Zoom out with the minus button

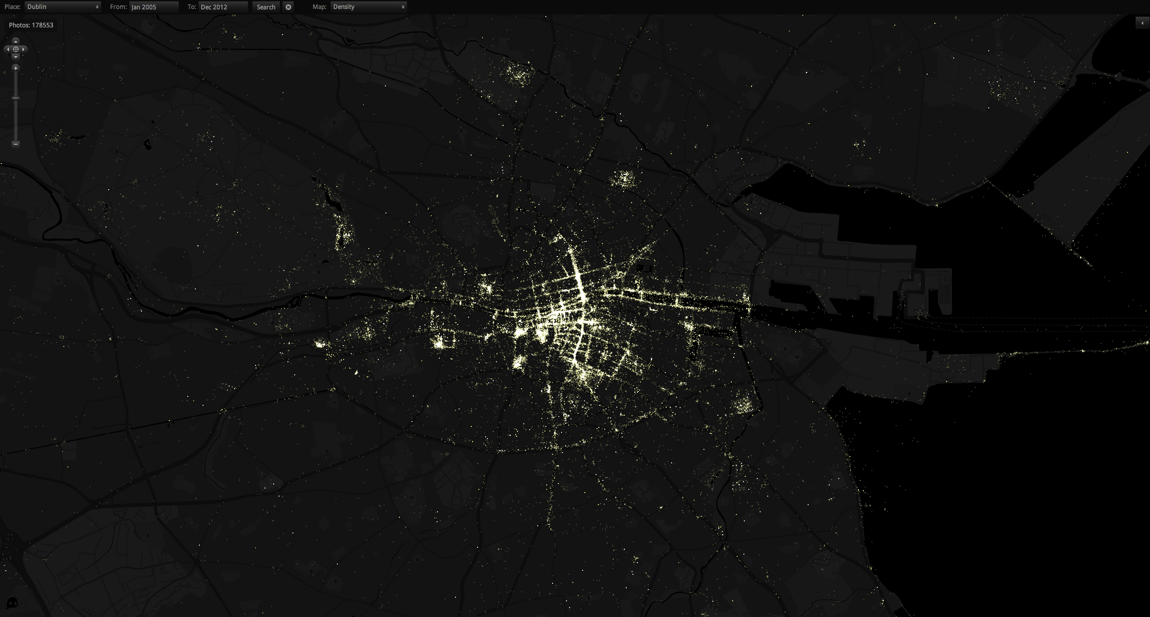pyautogui.click(x=16, y=144)
